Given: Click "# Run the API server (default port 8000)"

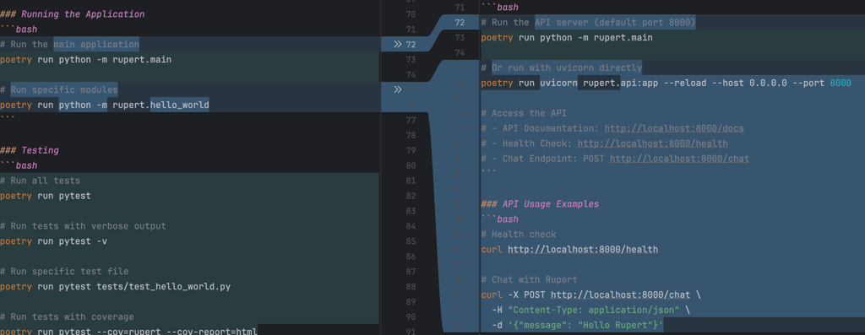Looking at the screenshot, I should (x=588, y=23).
